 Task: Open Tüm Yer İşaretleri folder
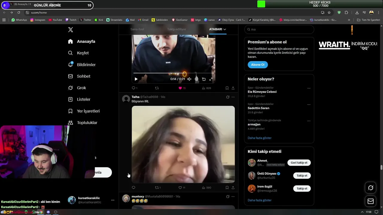click(x=369, y=20)
